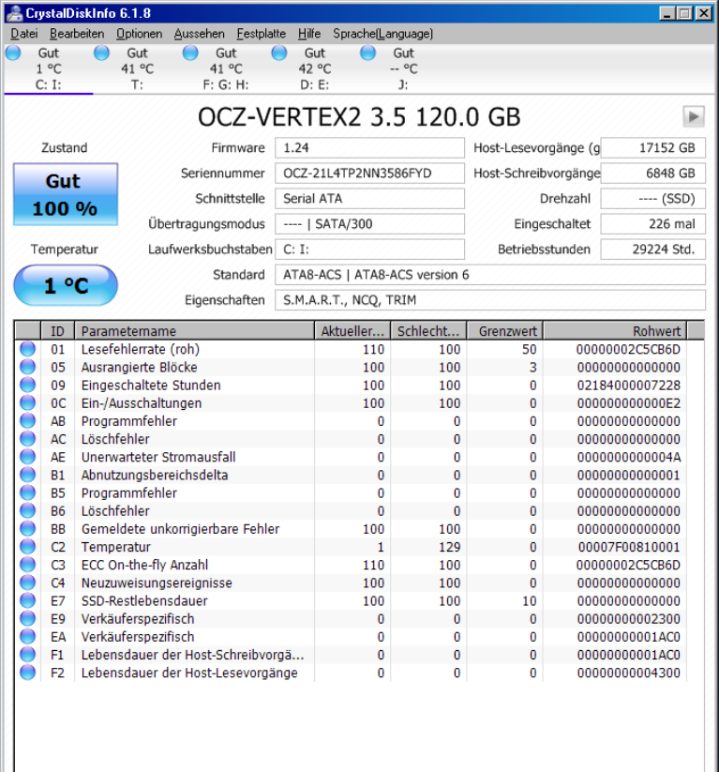This screenshot has width=719, height=772.
Task: Click the Übertragungsmodus field SATA/300
Action: [369, 224]
